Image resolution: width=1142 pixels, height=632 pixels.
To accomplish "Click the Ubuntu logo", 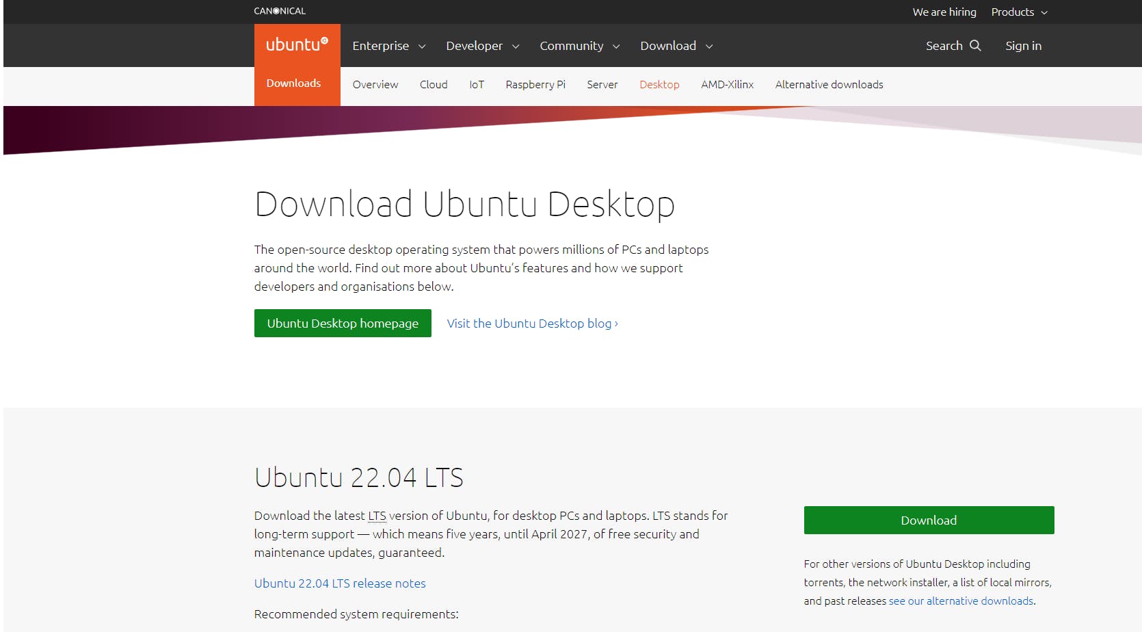I will click(x=297, y=45).
